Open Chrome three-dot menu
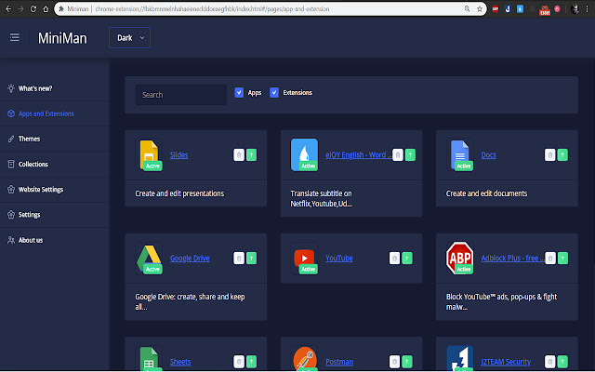The image size is (595, 372). tap(588, 8)
